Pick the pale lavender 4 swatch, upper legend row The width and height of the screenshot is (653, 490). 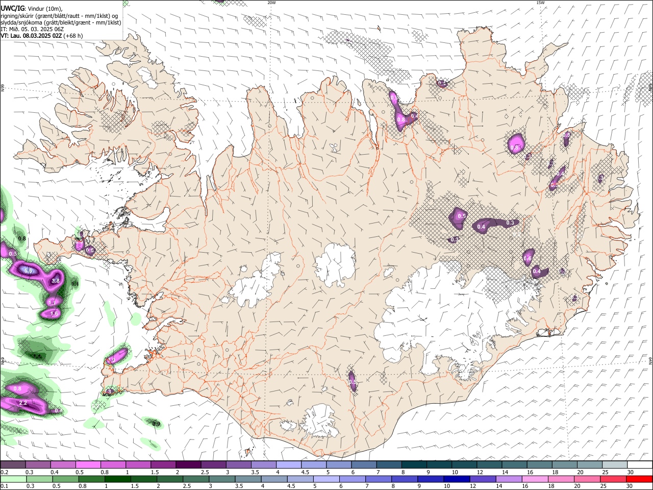[x=288, y=465]
